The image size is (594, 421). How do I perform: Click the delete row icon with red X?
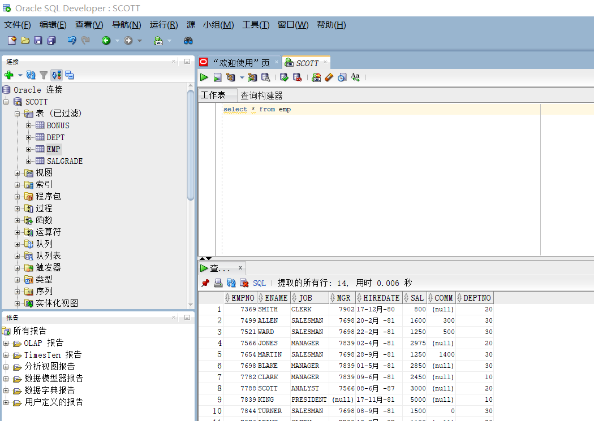click(244, 283)
